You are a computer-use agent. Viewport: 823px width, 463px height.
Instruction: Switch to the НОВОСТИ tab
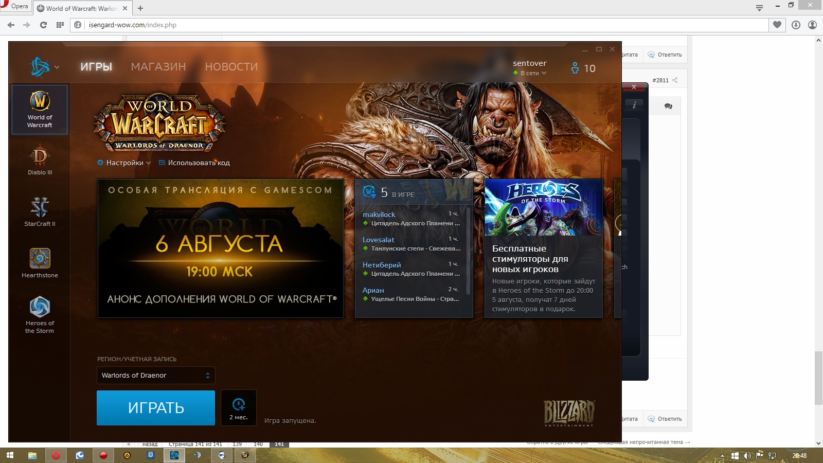tap(231, 67)
